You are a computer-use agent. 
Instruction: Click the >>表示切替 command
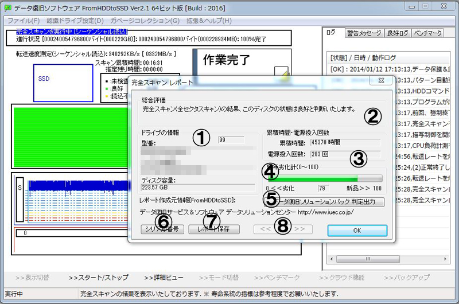(32, 278)
